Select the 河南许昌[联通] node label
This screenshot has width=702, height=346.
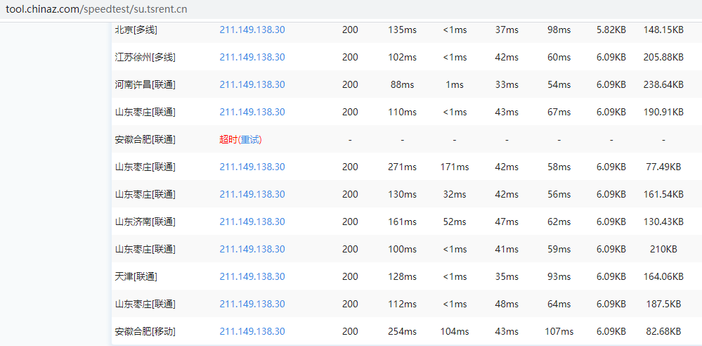pyautogui.click(x=145, y=84)
